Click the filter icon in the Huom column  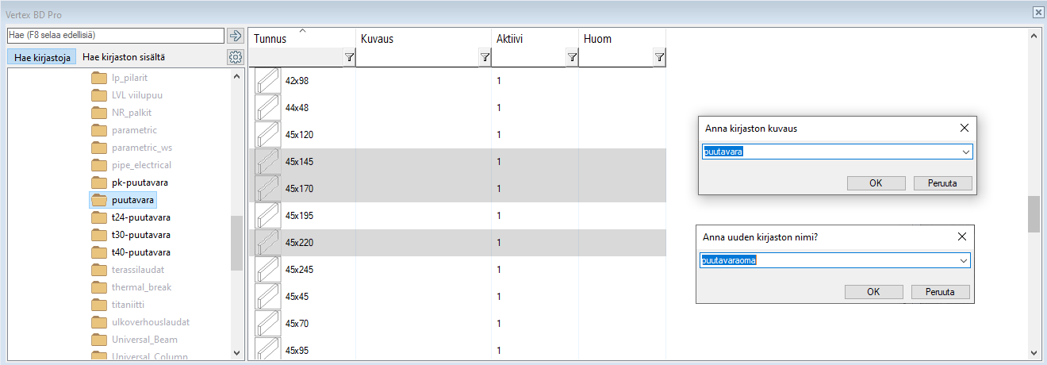pyautogui.click(x=659, y=57)
